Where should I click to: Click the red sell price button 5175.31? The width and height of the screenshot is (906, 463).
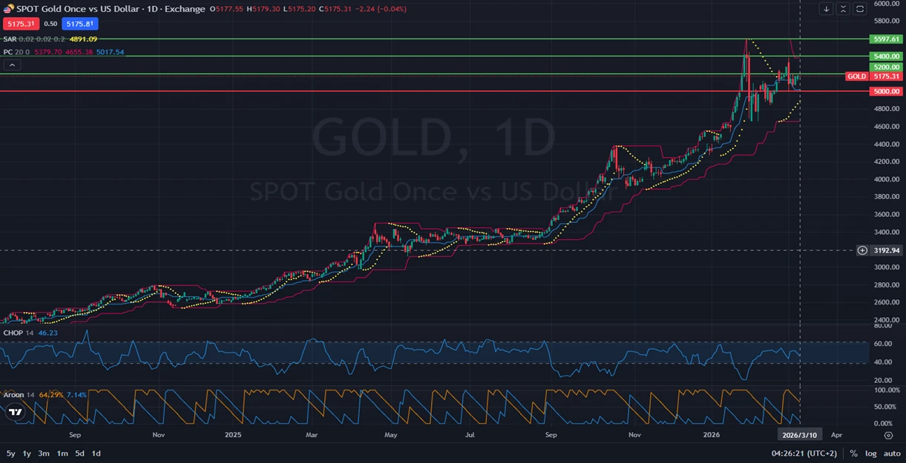point(19,24)
